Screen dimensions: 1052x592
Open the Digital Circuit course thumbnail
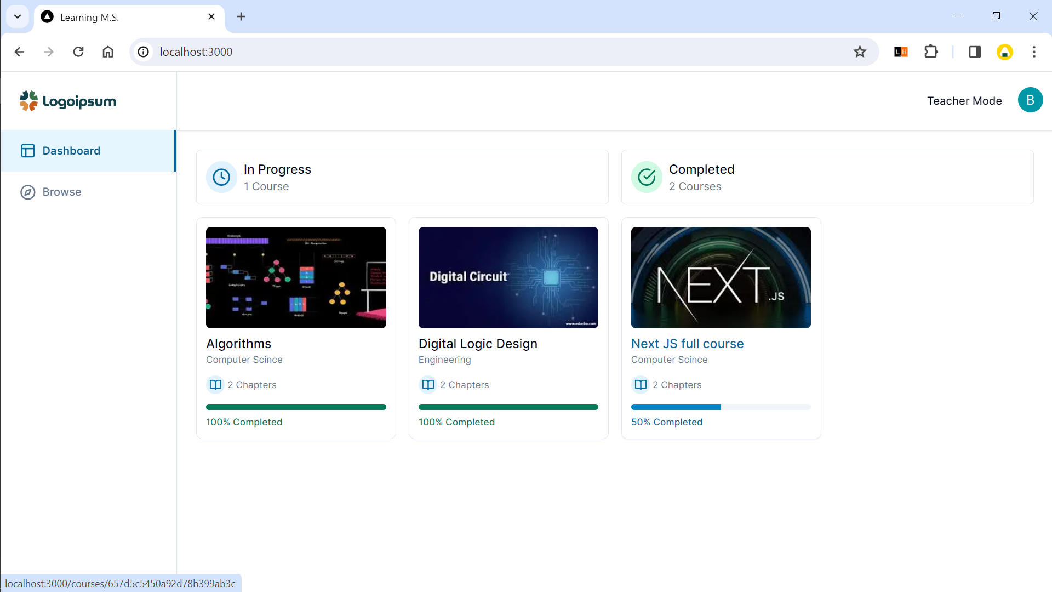coord(508,277)
